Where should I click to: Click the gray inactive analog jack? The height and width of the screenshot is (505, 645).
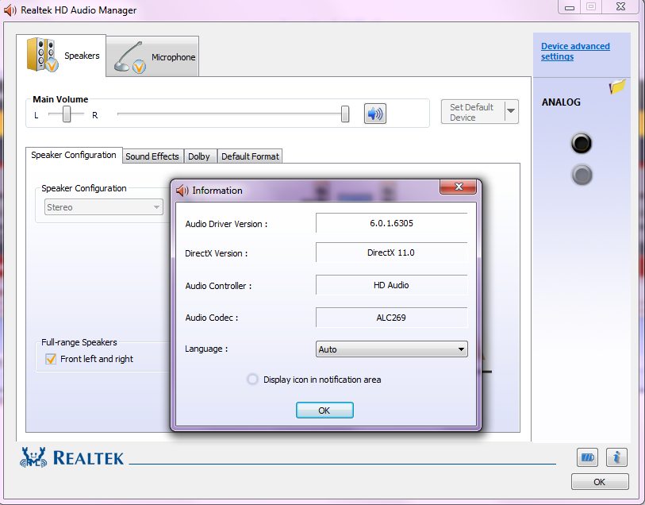click(x=582, y=175)
